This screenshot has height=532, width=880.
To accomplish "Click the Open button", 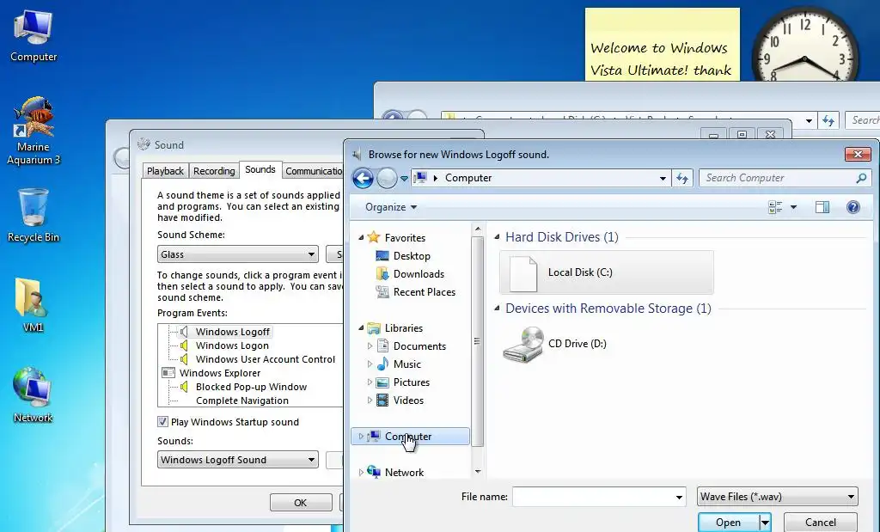I will coord(729,523).
